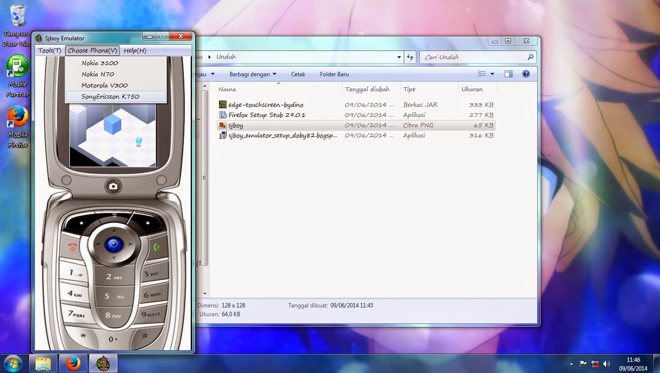Open the view options dropdown arrow

pyautogui.click(x=492, y=74)
